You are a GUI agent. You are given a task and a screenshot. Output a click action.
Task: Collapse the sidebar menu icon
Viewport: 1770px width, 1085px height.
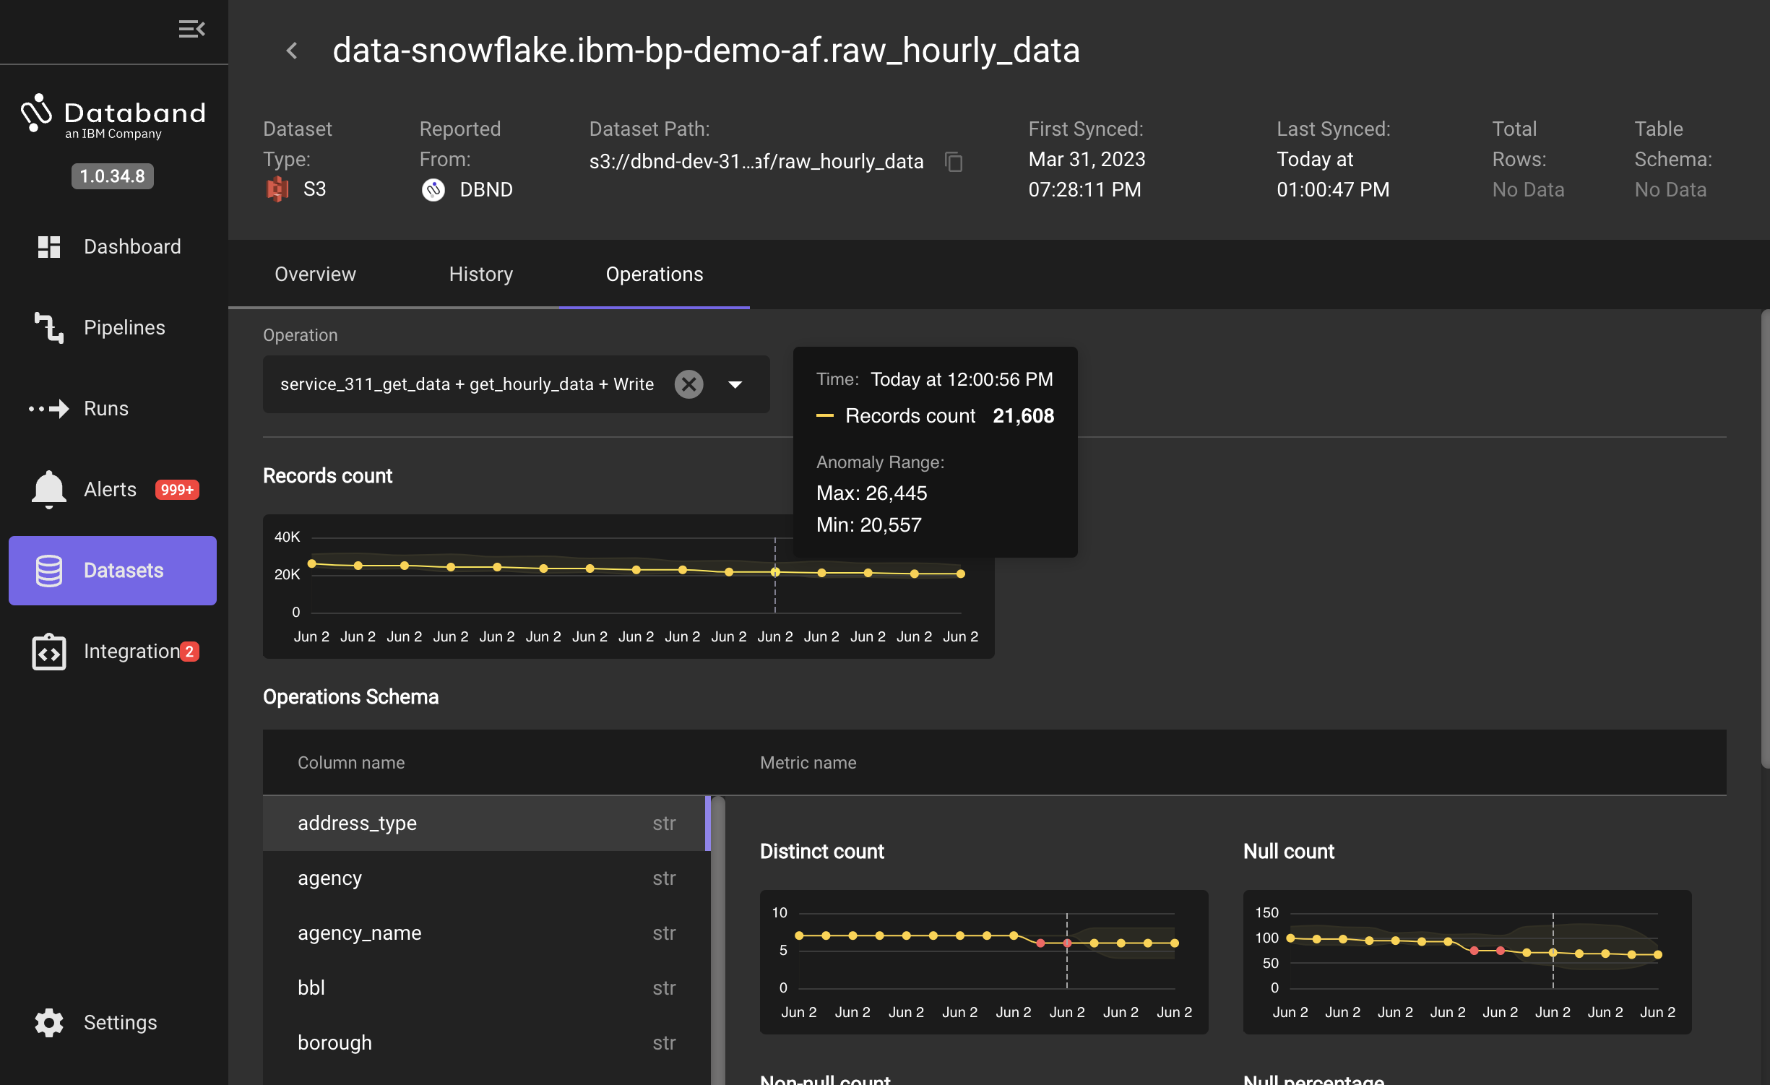point(191,29)
